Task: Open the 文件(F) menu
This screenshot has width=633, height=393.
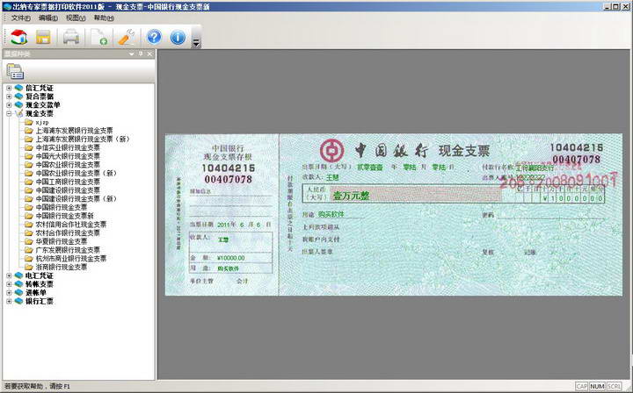Action: 20,18
